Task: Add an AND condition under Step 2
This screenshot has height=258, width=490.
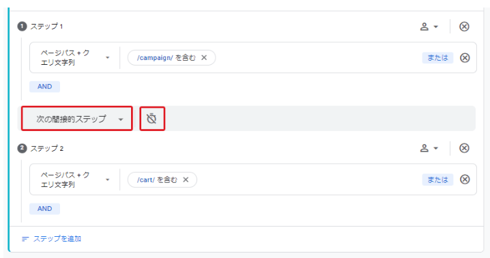Action: coord(44,209)
